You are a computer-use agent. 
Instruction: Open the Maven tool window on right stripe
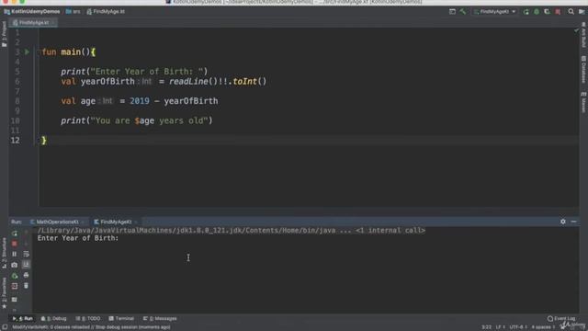tap(583, 102)
